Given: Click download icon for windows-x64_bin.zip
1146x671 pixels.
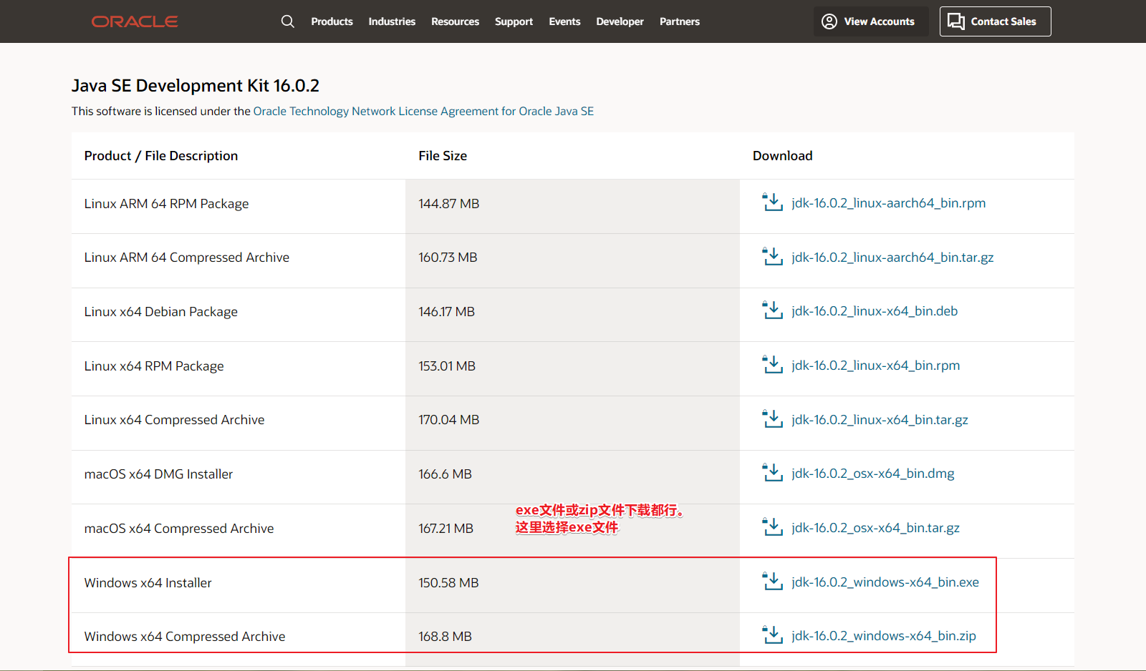Looking at the screenshot, I should point(772,635).
